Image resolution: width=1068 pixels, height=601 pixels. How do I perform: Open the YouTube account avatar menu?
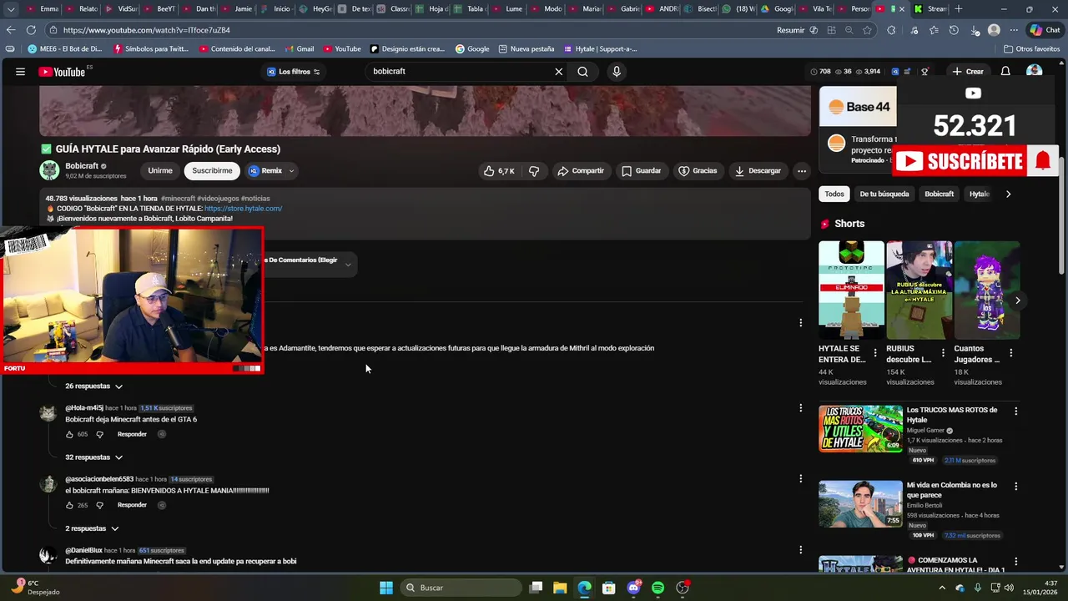click(x=1035, y=72)
